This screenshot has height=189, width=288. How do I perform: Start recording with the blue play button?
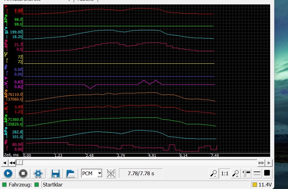(8, 173)
